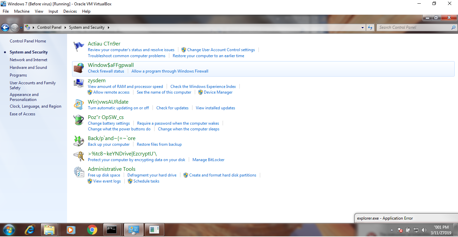The height and width of the screenshot is (237, 458).
Task: Open the Help menu
Action: (x=87, y=11)
